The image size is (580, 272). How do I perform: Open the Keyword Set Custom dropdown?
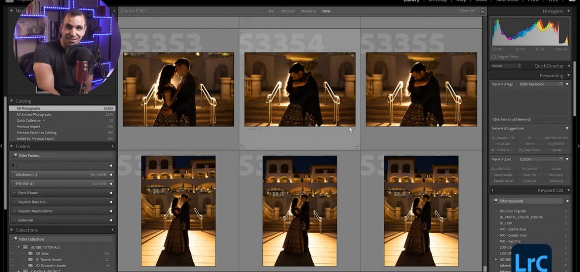click(541, 159)
